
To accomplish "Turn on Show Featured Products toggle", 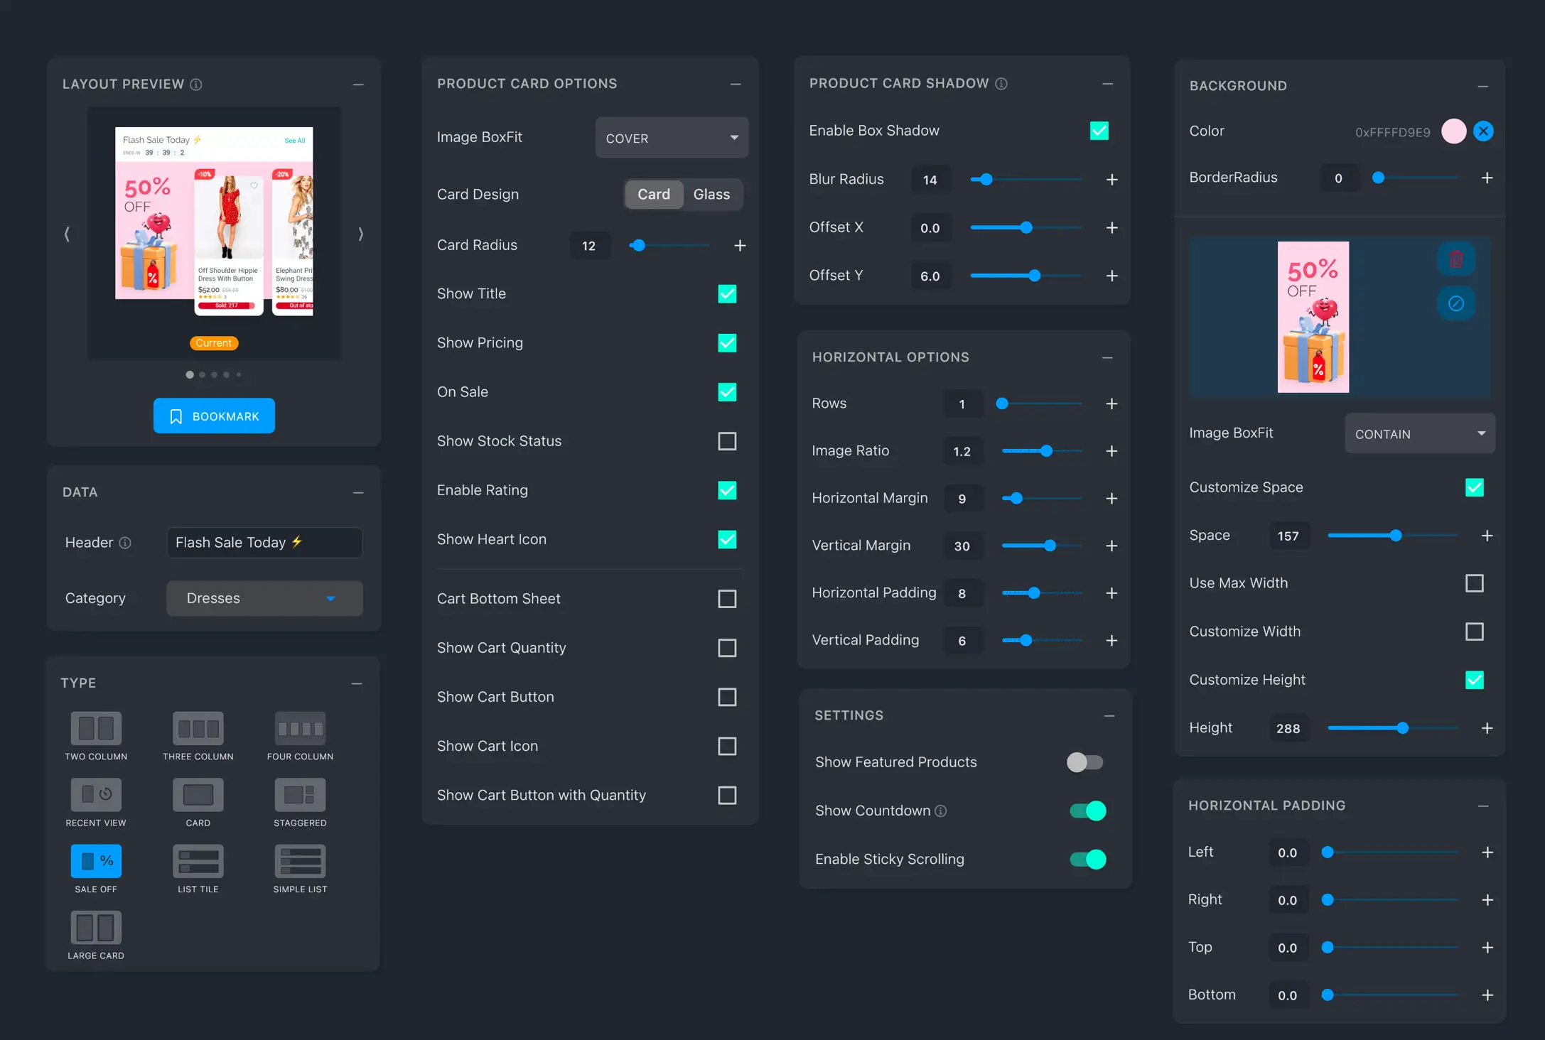I will (1085, 762).
